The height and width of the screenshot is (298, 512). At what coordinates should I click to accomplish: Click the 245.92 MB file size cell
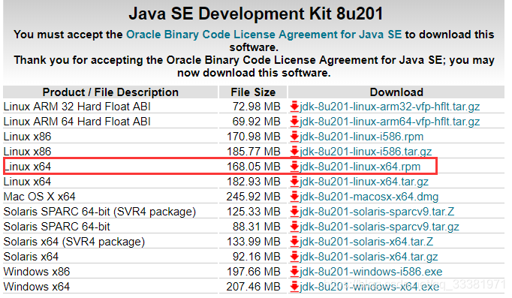tap(254, 197)
